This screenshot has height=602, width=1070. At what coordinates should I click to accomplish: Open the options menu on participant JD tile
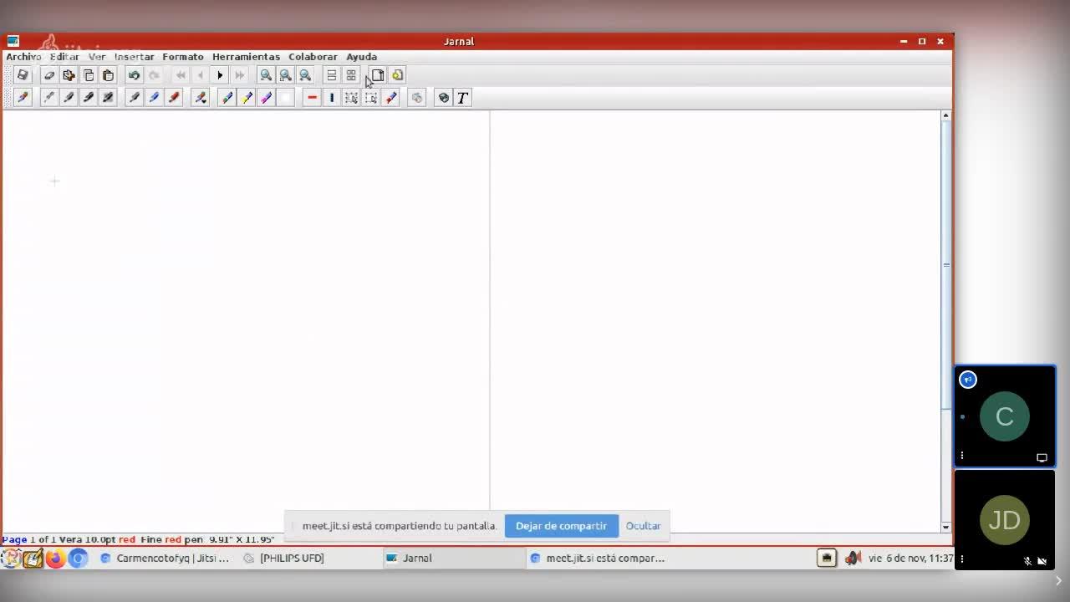[962, 559]
